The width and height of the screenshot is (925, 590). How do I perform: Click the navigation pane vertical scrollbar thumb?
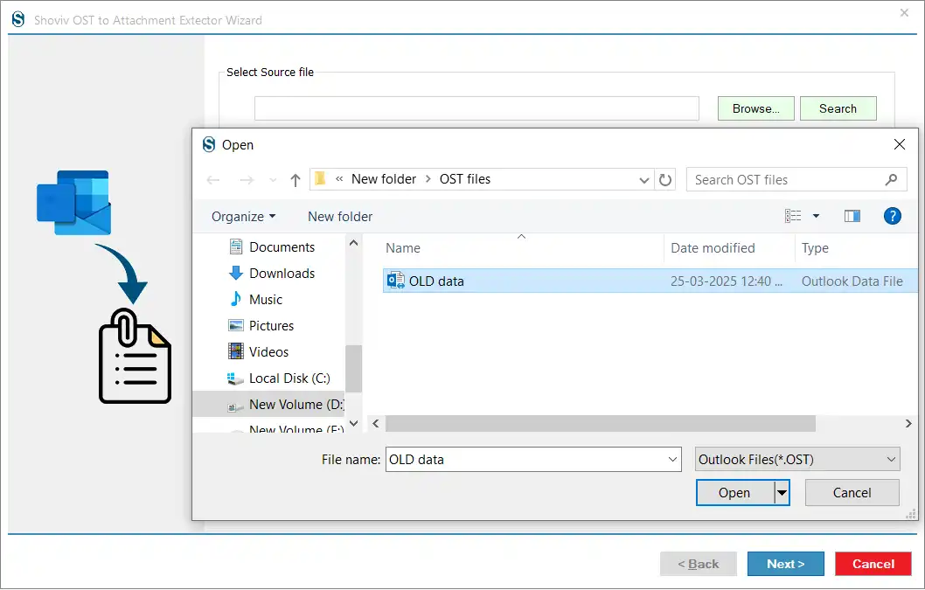(353, 369)
